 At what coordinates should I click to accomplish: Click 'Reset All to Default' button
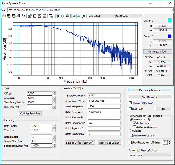(x=109, y=143)
